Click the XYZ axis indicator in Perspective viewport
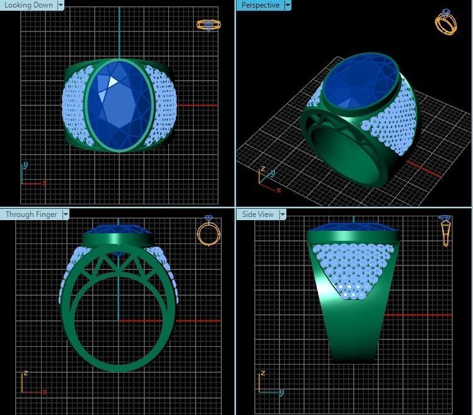Viewport: 473px width, 415px height. (269, 180)
